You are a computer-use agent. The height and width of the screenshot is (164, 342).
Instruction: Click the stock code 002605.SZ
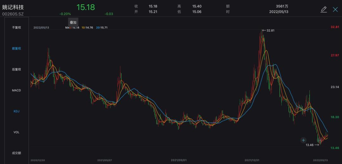[13, 14]
